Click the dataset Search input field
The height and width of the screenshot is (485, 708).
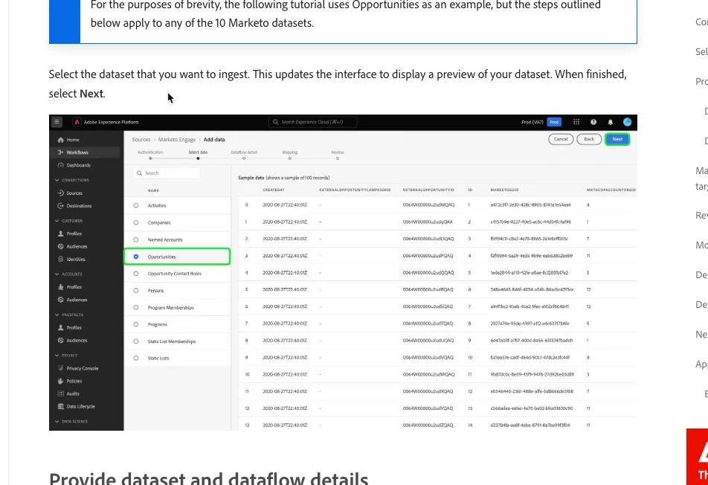coord(166,173)
